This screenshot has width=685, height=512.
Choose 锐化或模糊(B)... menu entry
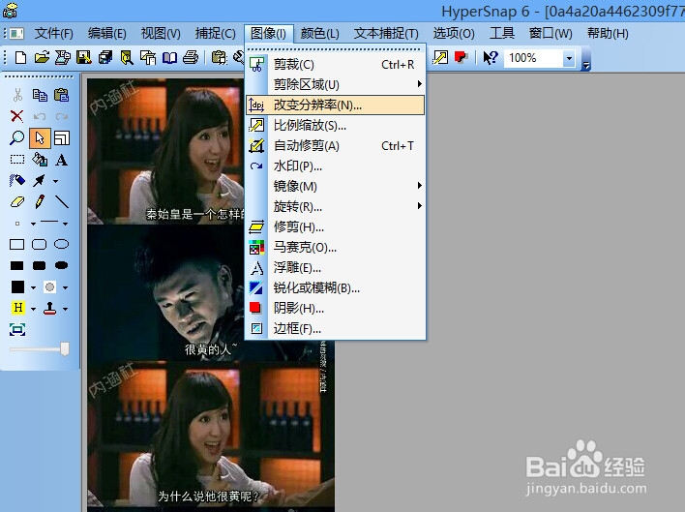point(335,287)
